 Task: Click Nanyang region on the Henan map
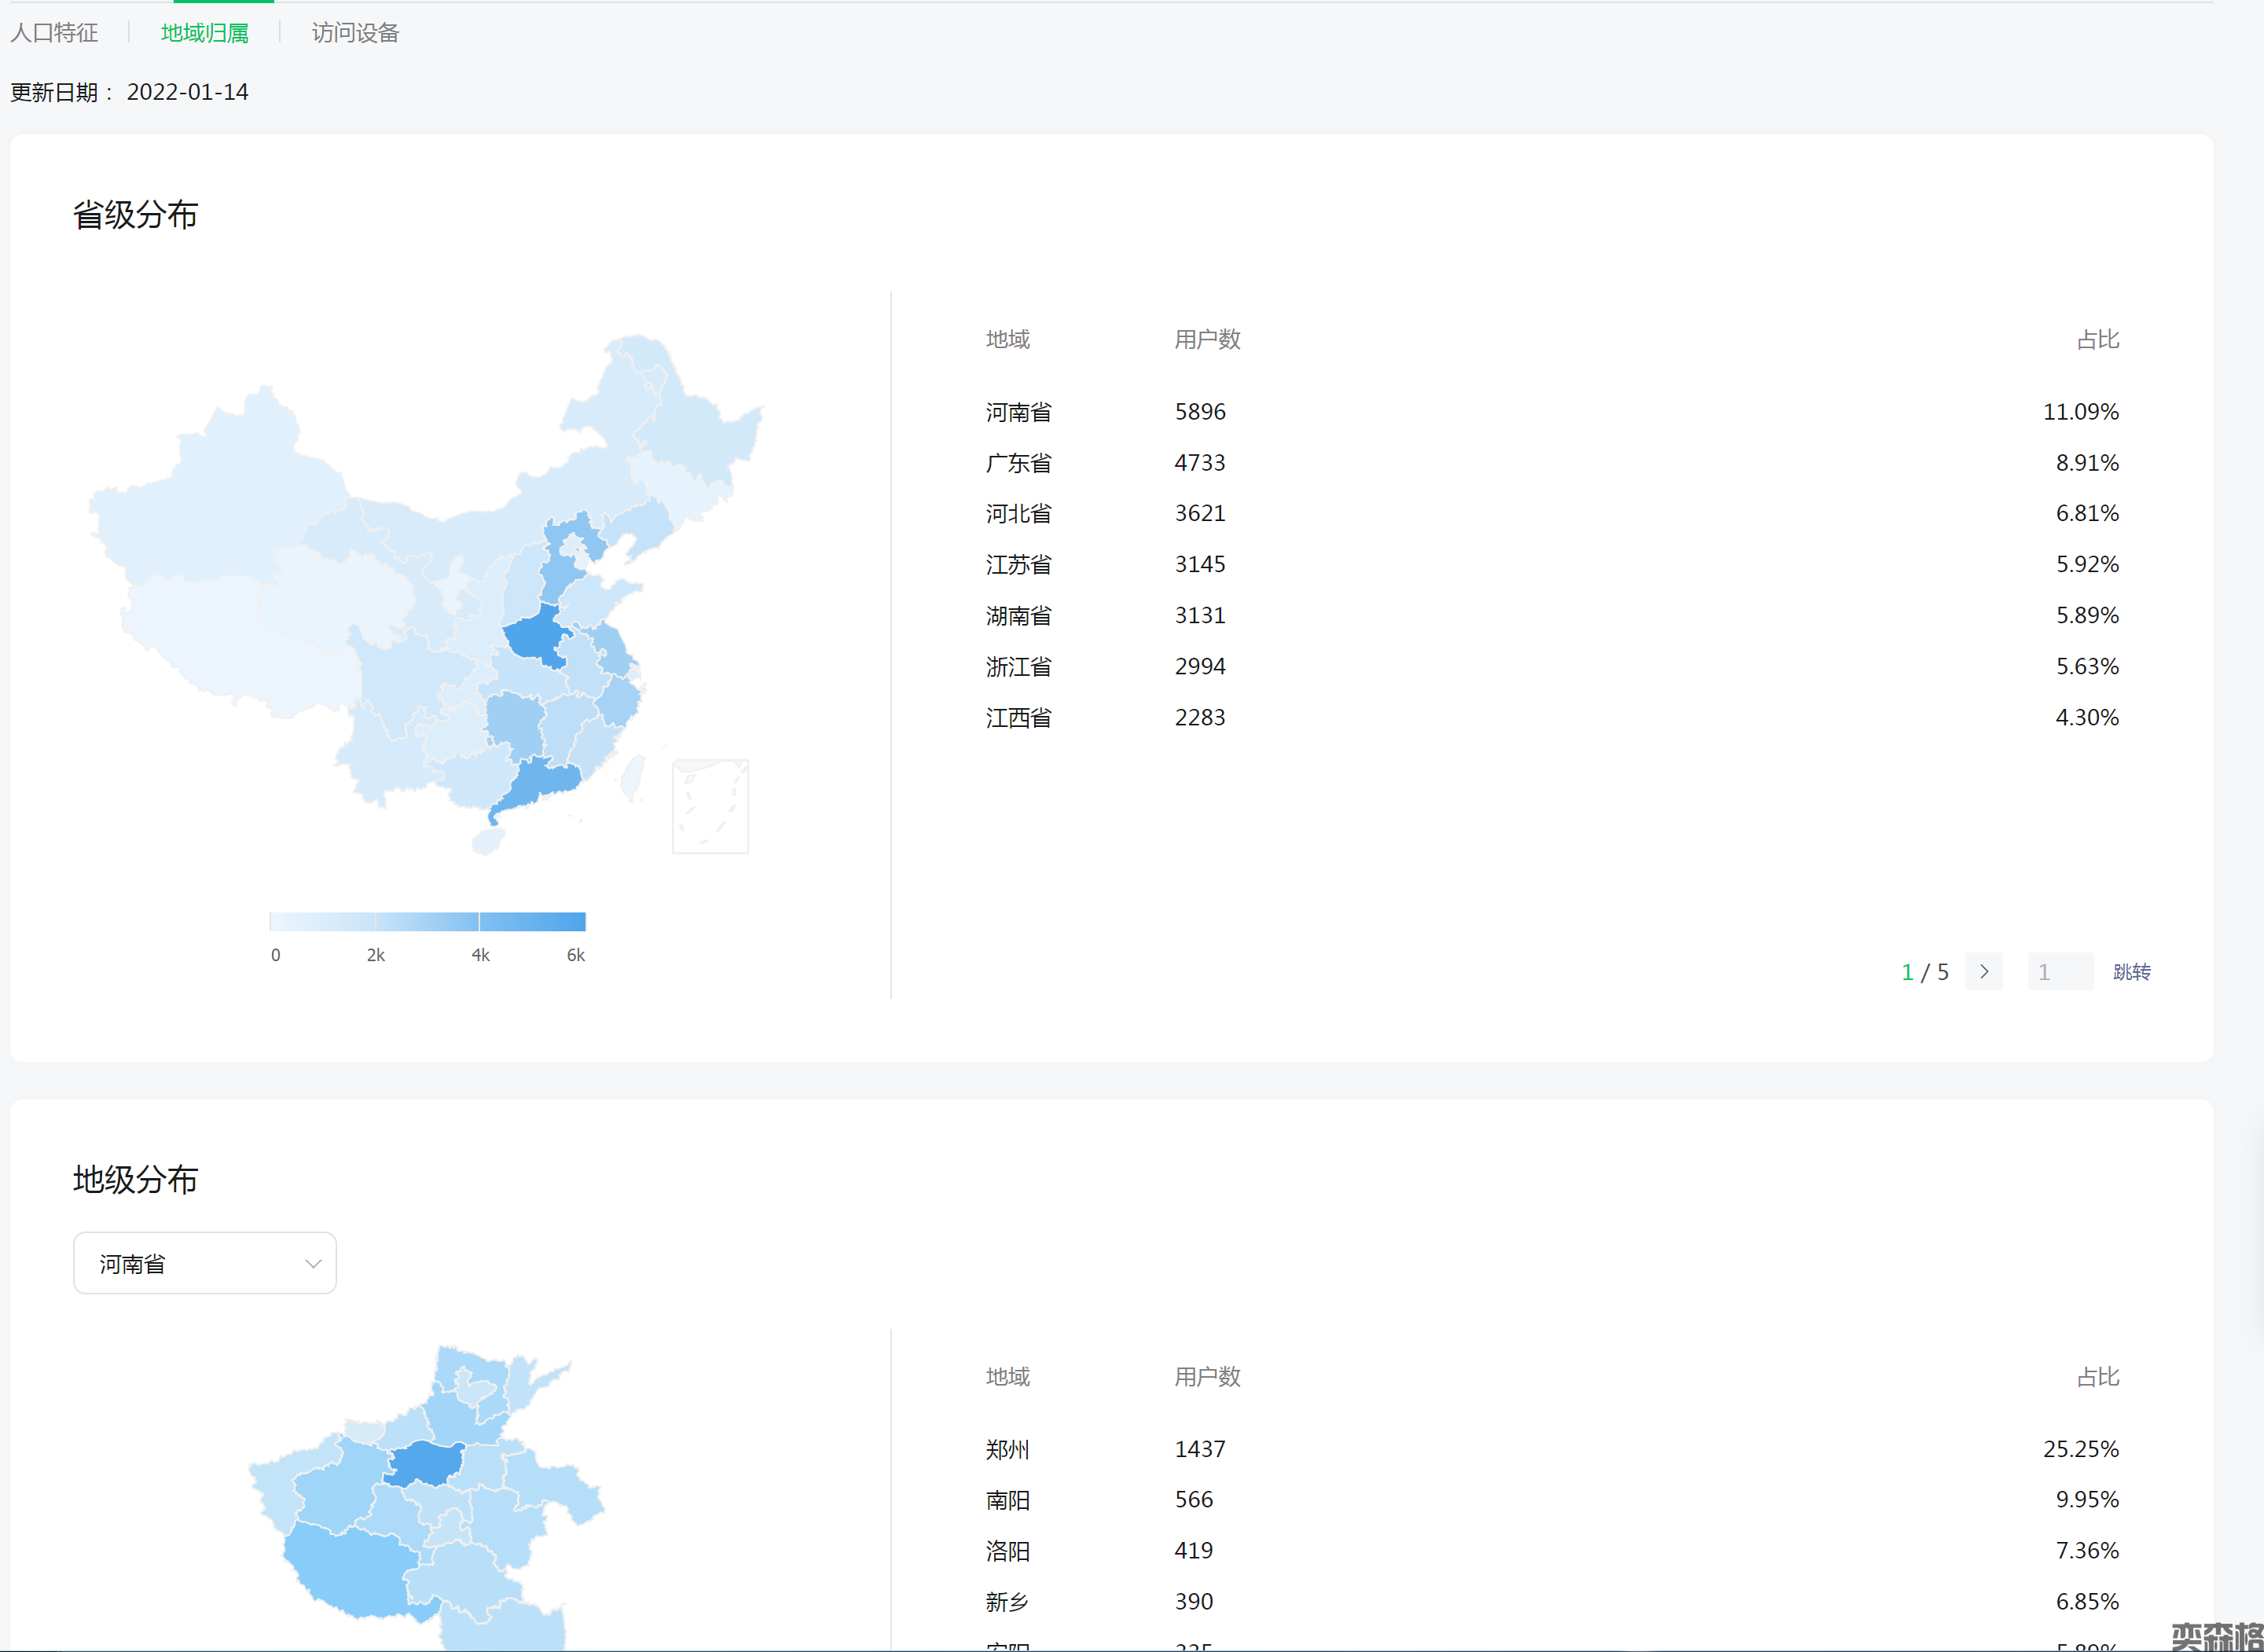point(350,1570)
